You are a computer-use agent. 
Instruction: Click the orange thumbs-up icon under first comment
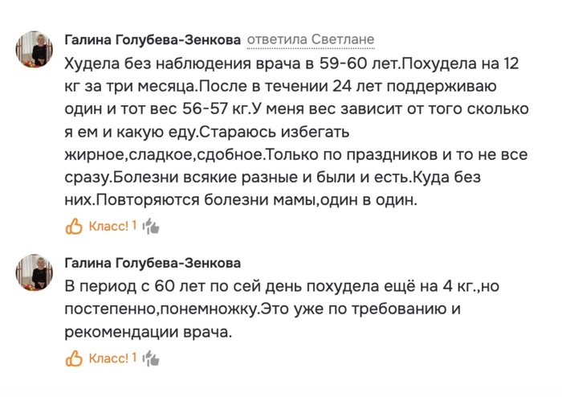pyautogui.click(x=74, y=226)
